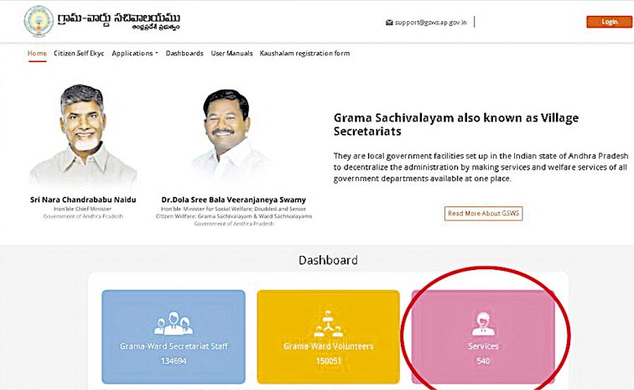This screenshot has width=634, height=390.
Task: Click Sri Nara Chandrababu Naidu photo
Action: click(x=83, y=135)
